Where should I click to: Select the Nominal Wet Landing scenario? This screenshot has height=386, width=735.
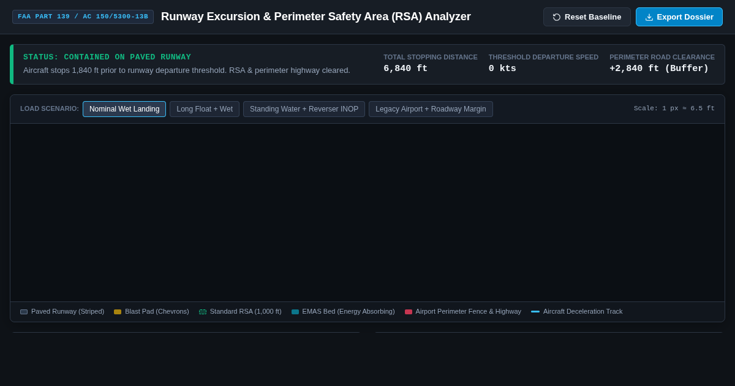pos(124,109)
